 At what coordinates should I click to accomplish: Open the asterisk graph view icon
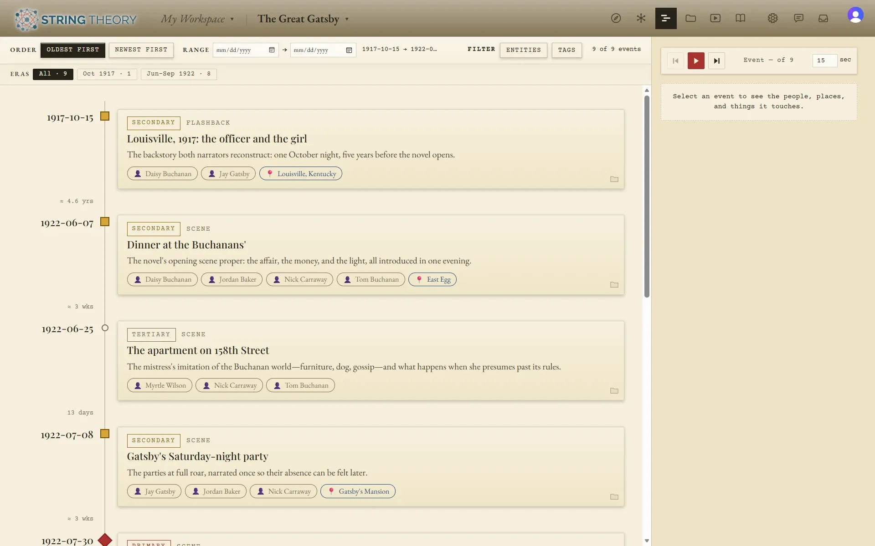point(641,18)
